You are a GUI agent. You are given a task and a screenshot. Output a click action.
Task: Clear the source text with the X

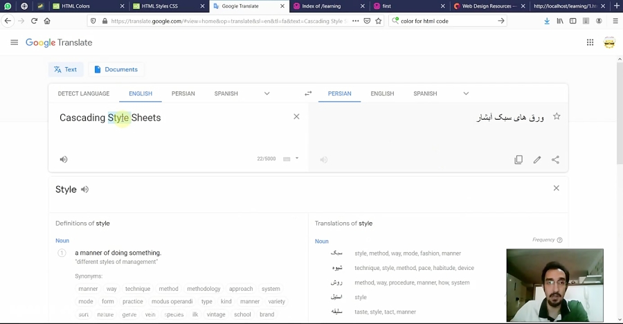[296, 116]
